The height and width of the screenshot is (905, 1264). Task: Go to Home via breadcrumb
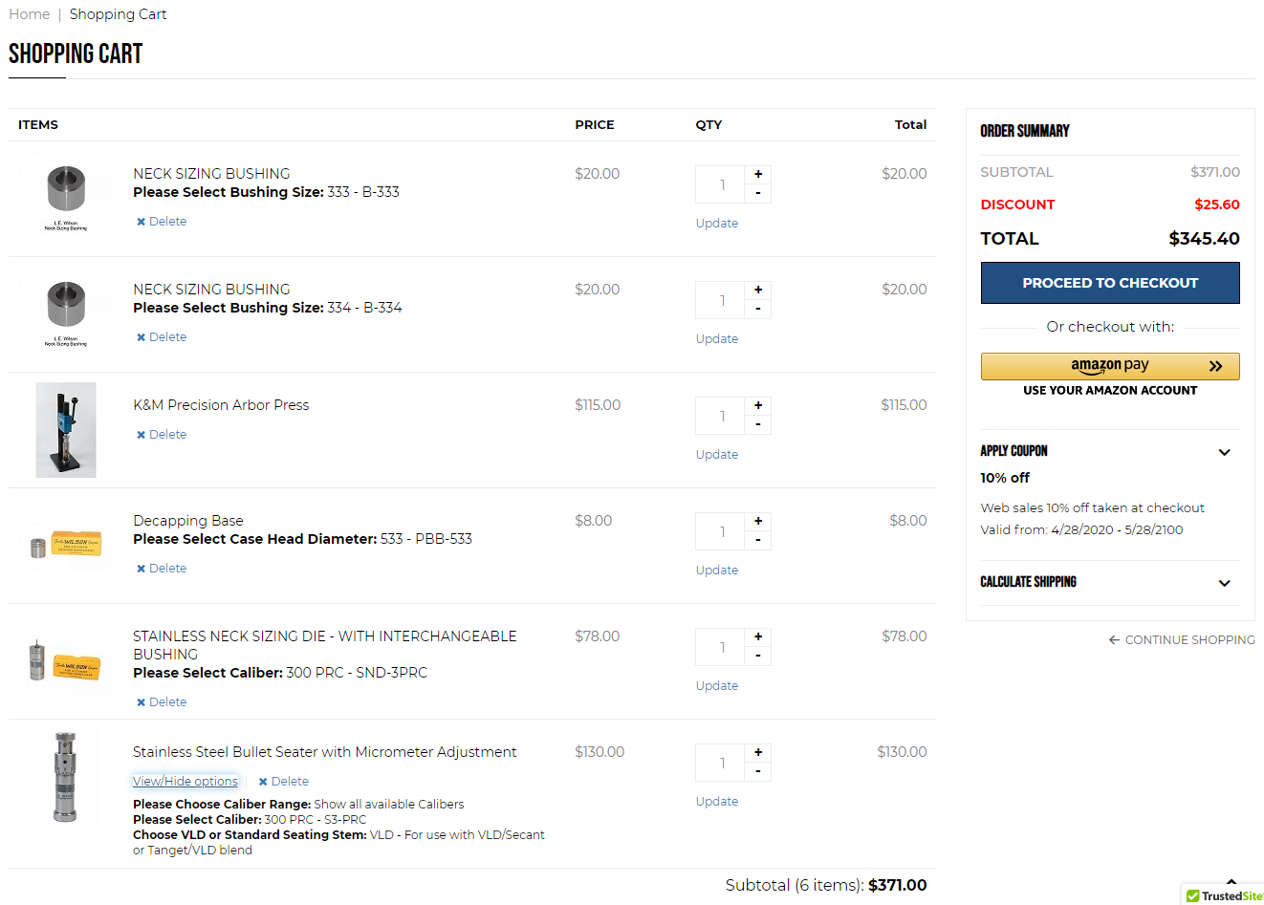(29, 14)
